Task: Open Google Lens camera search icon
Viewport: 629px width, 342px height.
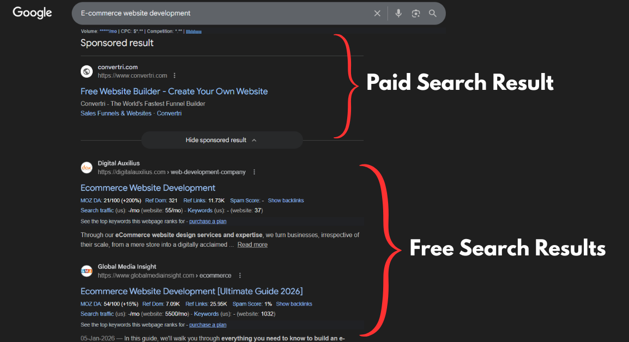Action: point(416,13)
